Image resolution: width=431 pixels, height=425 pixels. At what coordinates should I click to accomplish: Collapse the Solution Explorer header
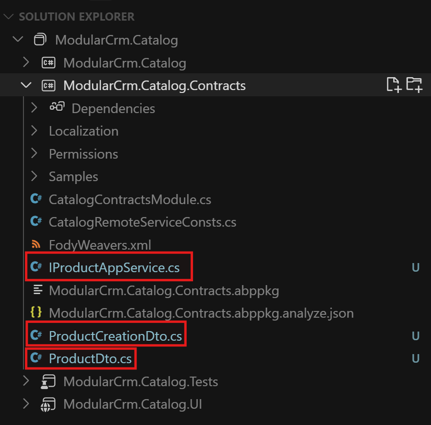(8, 16)
